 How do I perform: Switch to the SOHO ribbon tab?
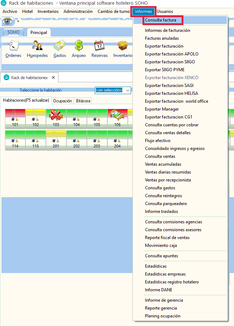click(13, 32)
